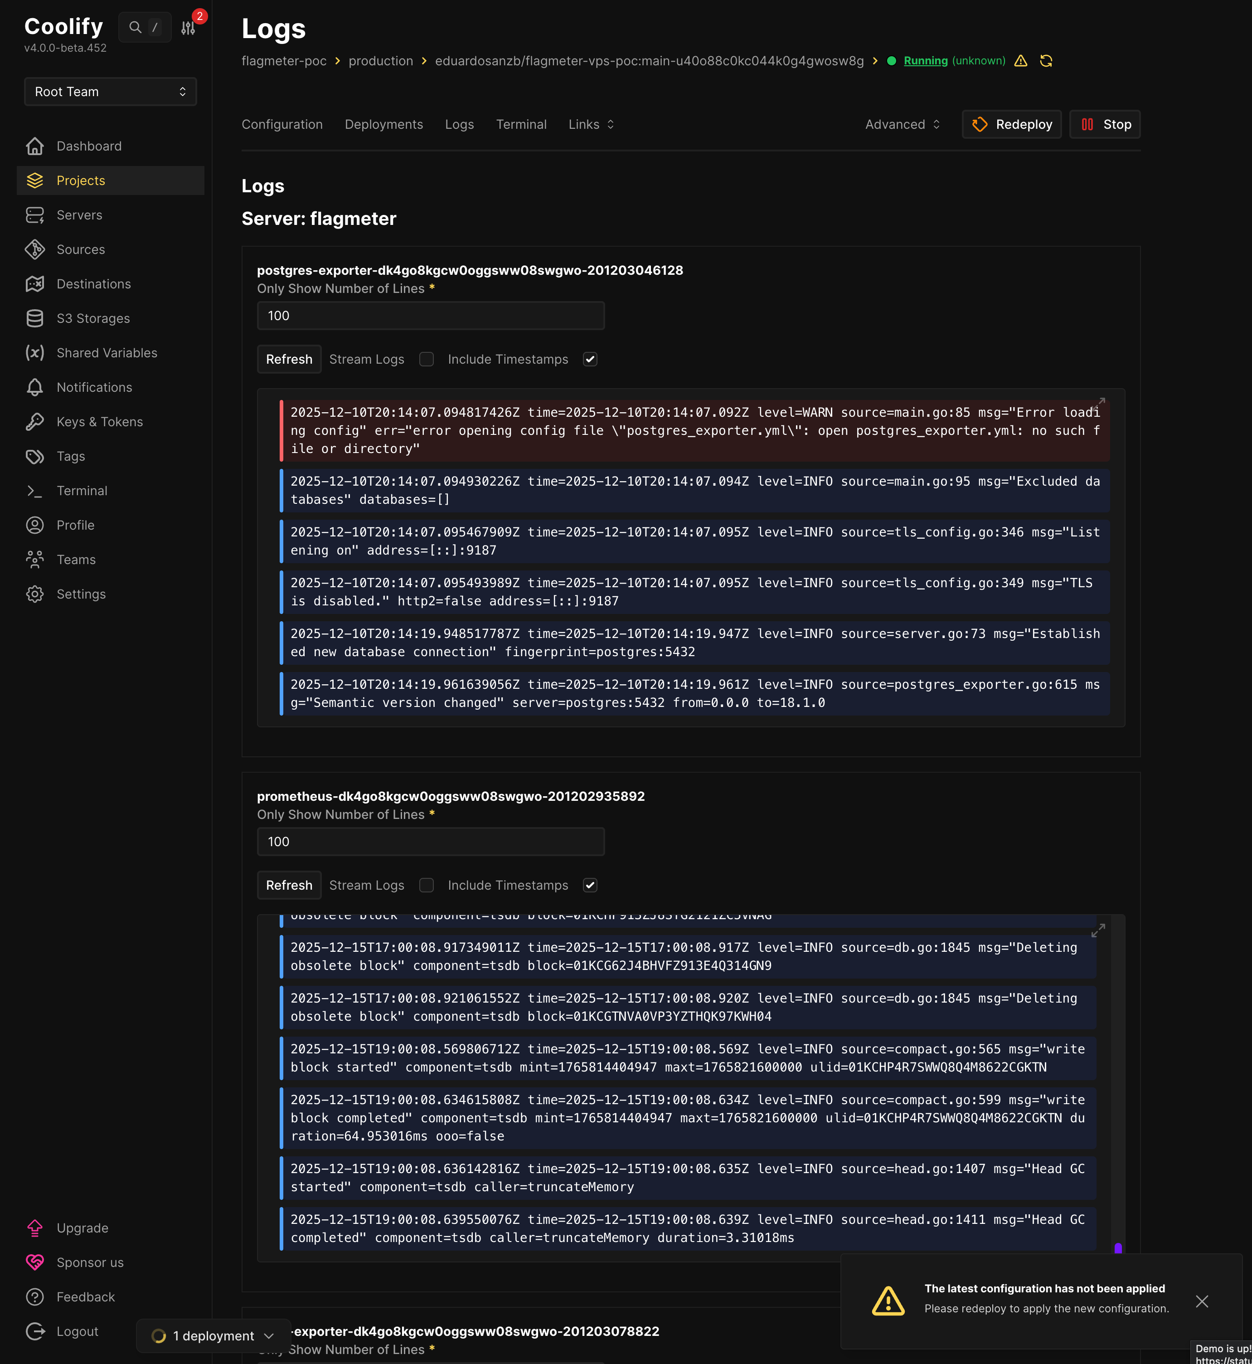
Task: Uncheck Include Timestamps for postgres-exporter logs
Action: 589,359
